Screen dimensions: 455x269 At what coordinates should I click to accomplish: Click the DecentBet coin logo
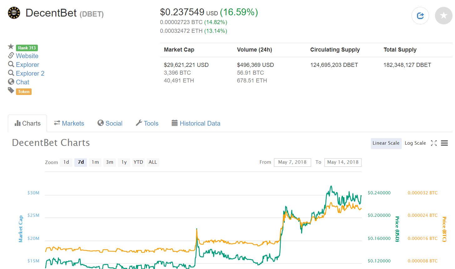pyautogui.click(x=14, y=13)
